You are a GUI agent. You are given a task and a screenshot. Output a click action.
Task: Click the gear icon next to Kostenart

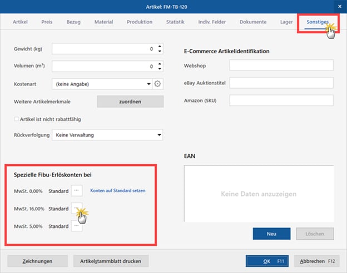click(x=157, y=84)
